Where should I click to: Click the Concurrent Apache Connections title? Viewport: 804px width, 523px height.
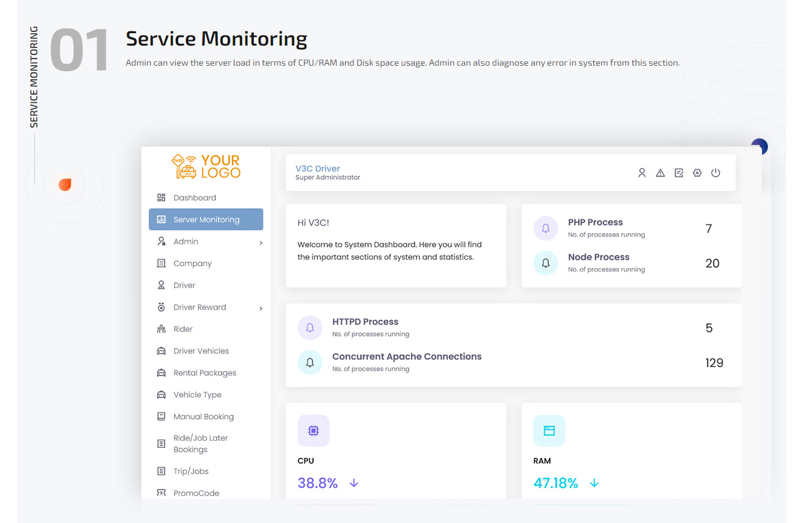tap(407, 357)
